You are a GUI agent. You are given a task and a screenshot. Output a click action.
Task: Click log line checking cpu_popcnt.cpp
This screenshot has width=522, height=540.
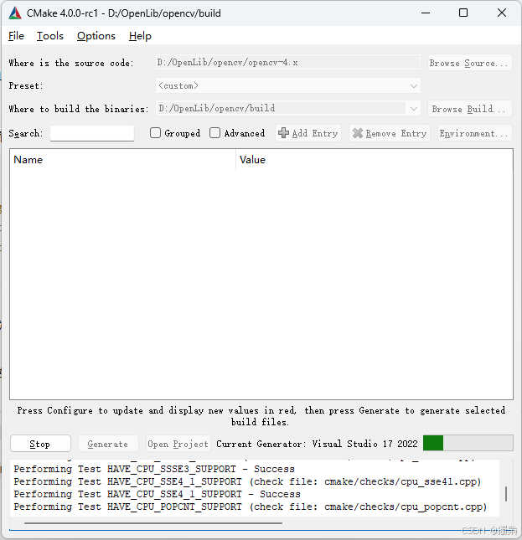[x=251, y=507]
